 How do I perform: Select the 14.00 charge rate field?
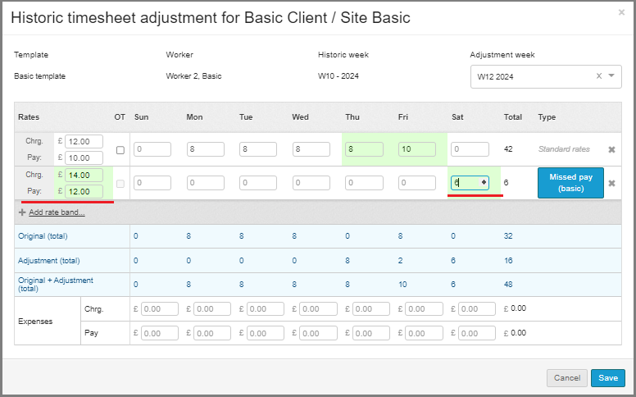tap(84, 175)
